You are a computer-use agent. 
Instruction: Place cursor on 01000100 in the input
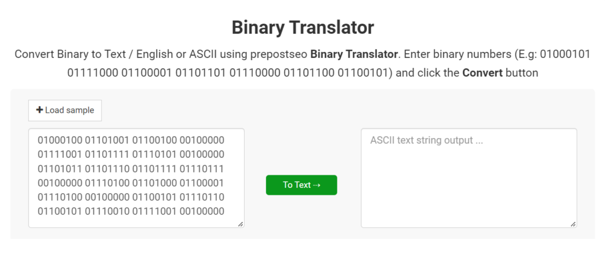click(x=59, y=141)
